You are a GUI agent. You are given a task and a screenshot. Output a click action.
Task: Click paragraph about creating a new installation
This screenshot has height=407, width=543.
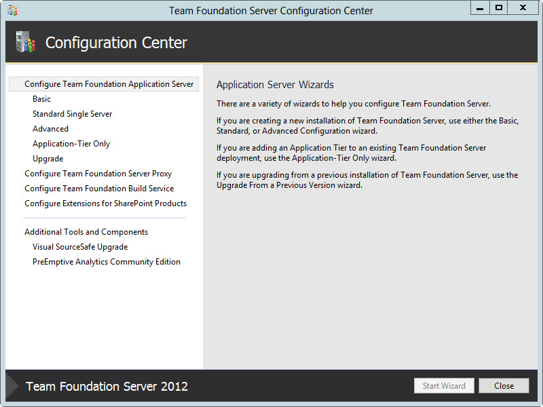[368, 125]
